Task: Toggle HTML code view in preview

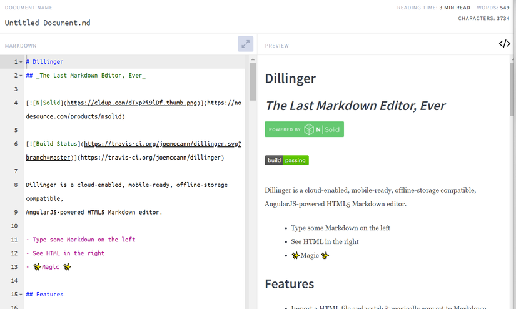Action: [505, 44]
